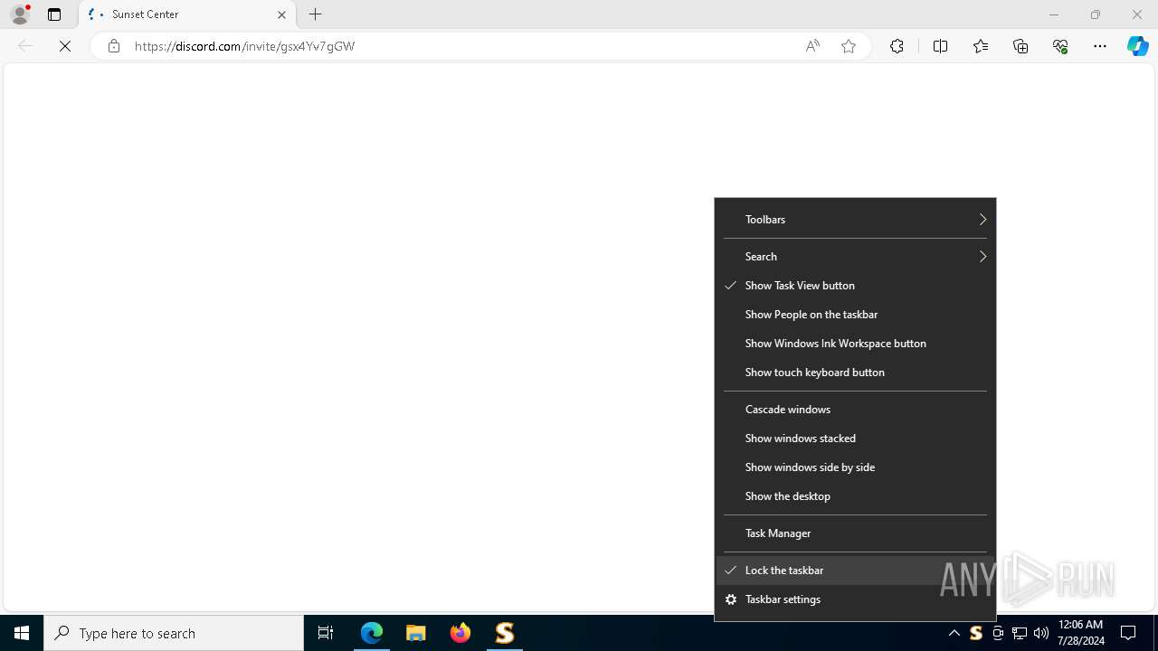
Task: Launch Firefox from the taskbar
Action: coord(460,633)
